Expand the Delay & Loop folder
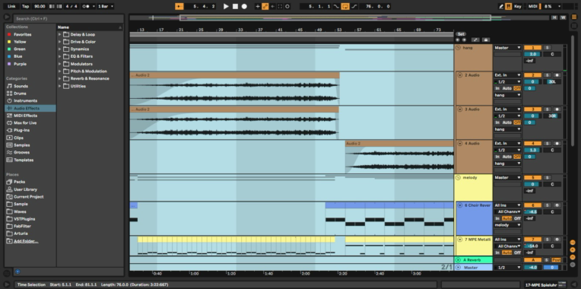The height and width of the screenshot is (289, 581). pos(59,34)
